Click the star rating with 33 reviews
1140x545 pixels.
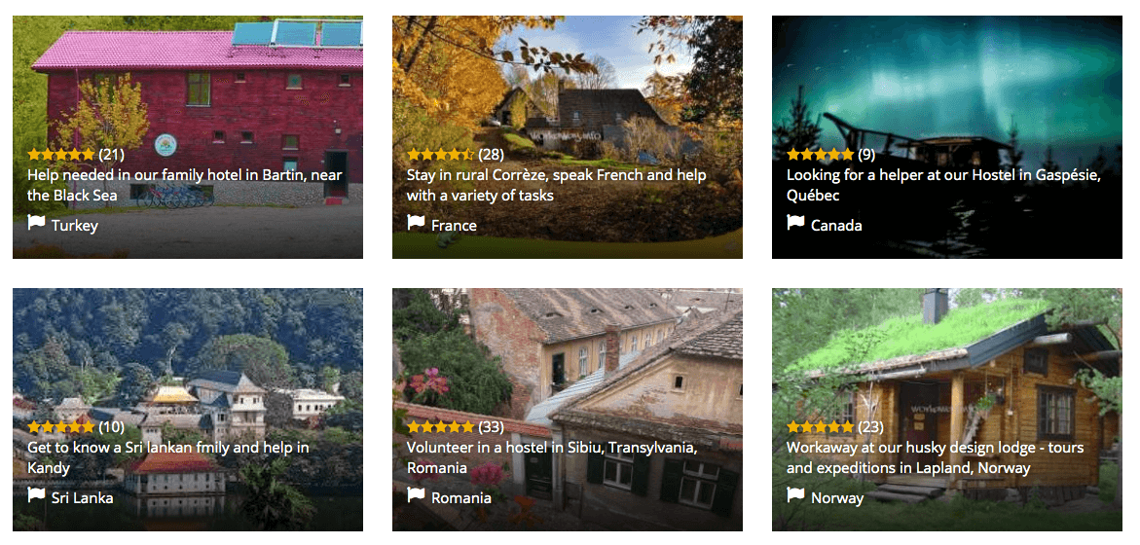(x=441, y=426)
